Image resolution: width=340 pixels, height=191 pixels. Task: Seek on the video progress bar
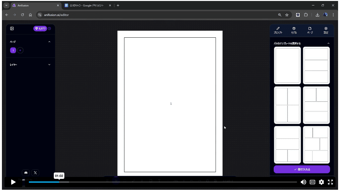coord(163,182)
